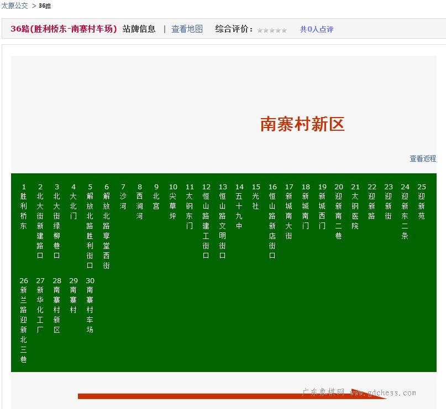Click the 综合评价 label
446x409 pixels.
pyautogui.click(x=234, y=29)
